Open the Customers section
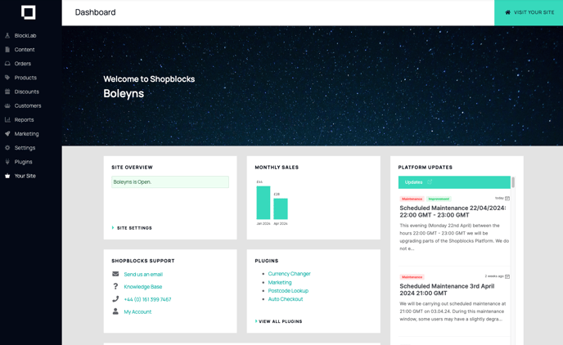This screenshot has width=563, height=345. [28, 105]
